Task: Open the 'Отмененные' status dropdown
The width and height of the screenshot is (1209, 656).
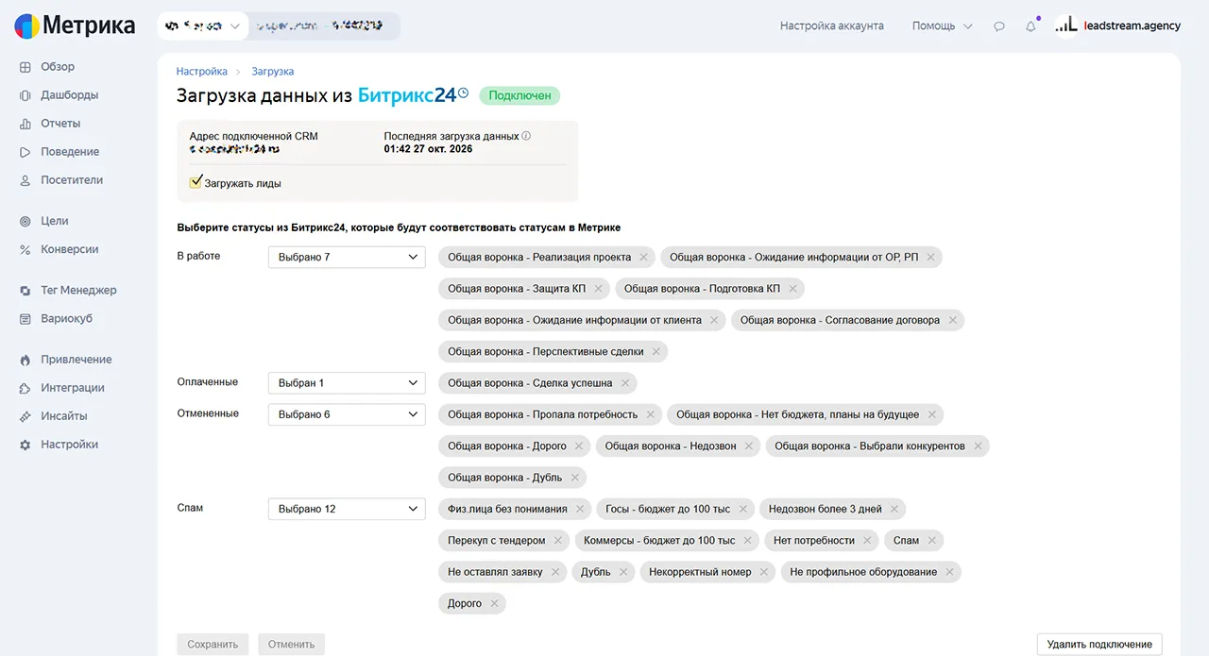Action: [x=347, y=414]
